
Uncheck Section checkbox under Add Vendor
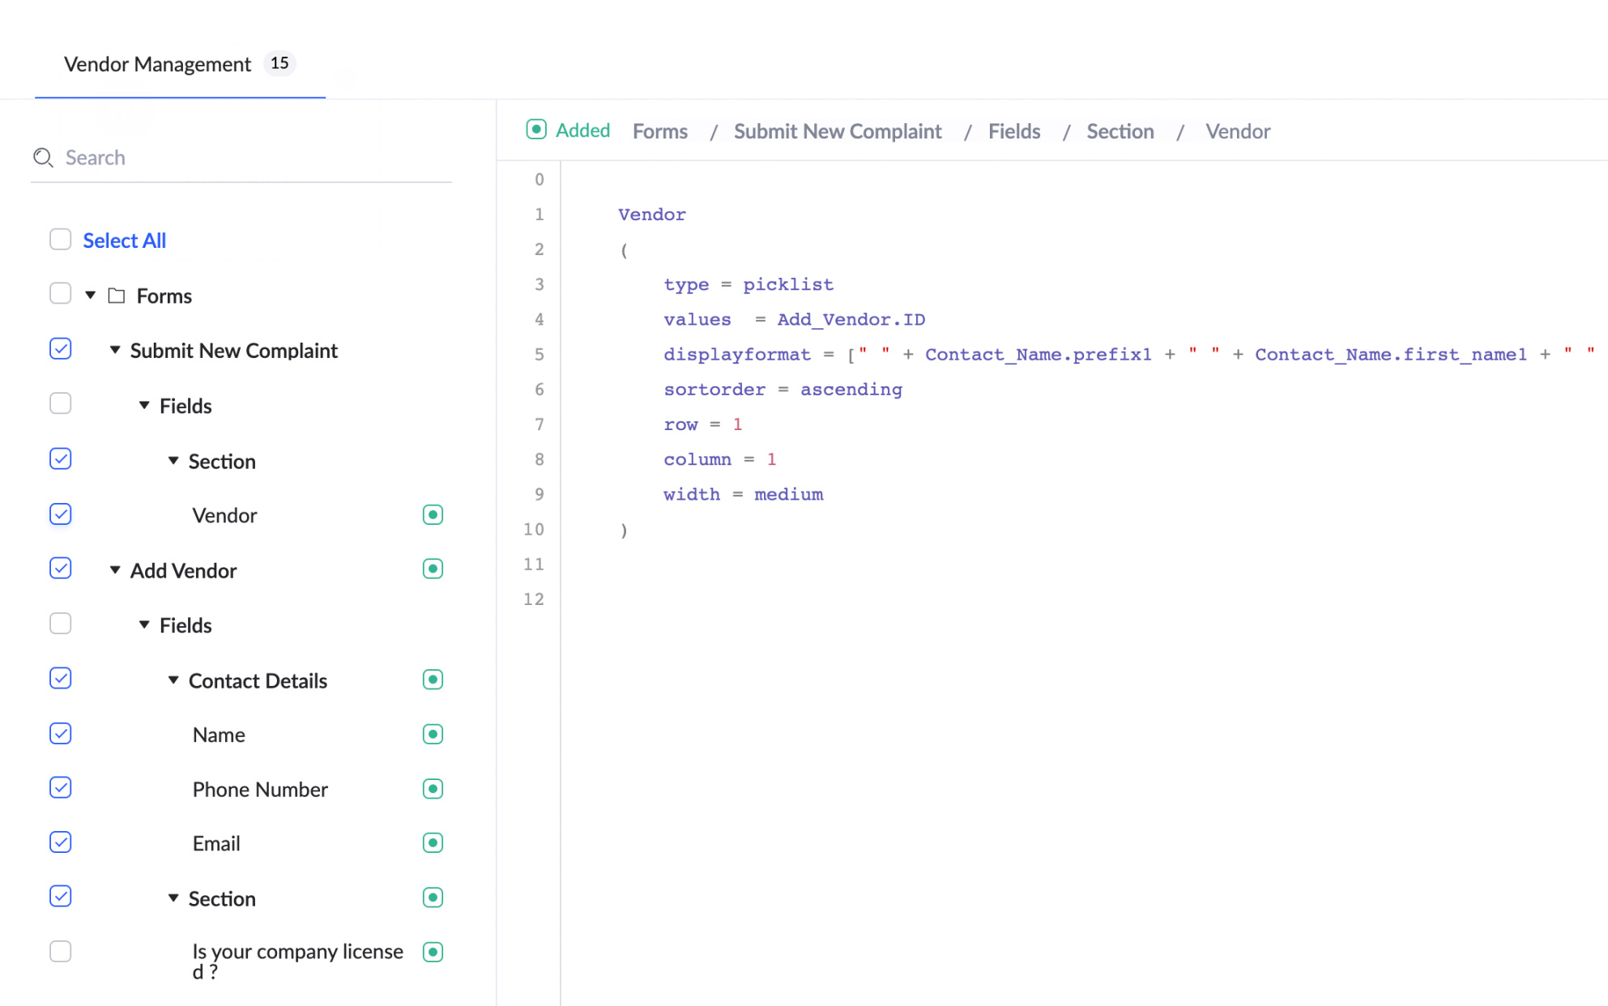click(x=61, y=896)
